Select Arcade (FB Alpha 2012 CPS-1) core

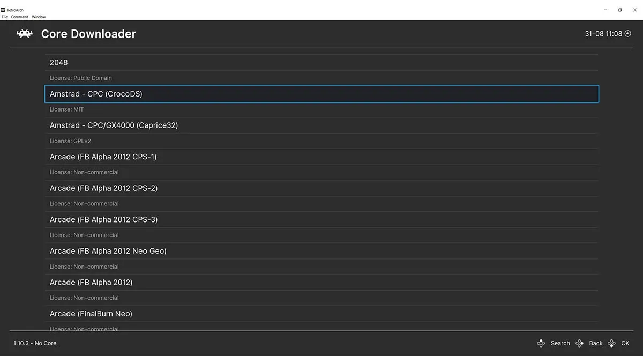click(322, 157)
